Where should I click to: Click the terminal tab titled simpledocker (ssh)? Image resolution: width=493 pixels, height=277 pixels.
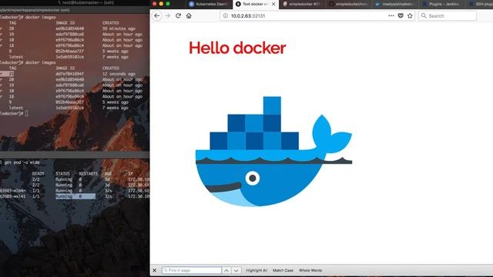[35, 10]
